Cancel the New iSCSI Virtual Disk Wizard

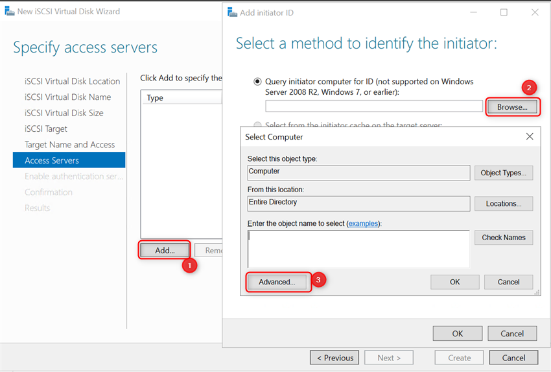pos(513,358)
